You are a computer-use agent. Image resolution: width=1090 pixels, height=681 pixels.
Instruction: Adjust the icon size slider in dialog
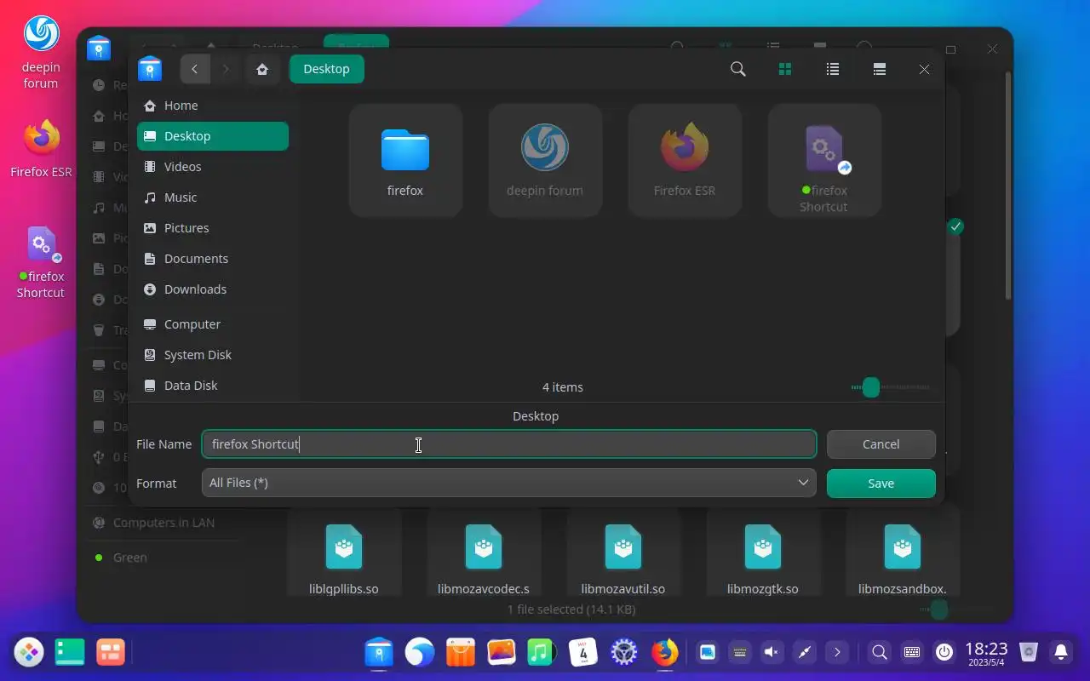(x=870, y=387)
